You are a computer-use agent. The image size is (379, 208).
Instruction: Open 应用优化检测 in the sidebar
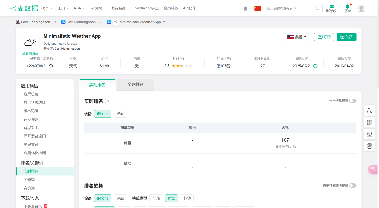pyautogui.click(x=34, y=153)
